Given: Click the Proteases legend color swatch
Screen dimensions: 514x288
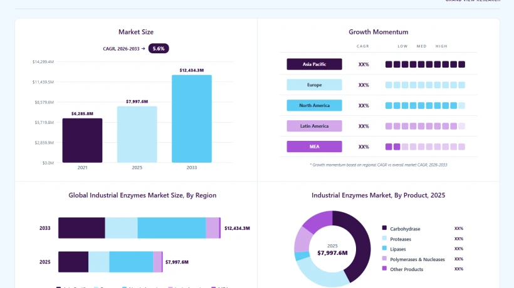Looking at the screenshot, I should click(x=384, y=238).
